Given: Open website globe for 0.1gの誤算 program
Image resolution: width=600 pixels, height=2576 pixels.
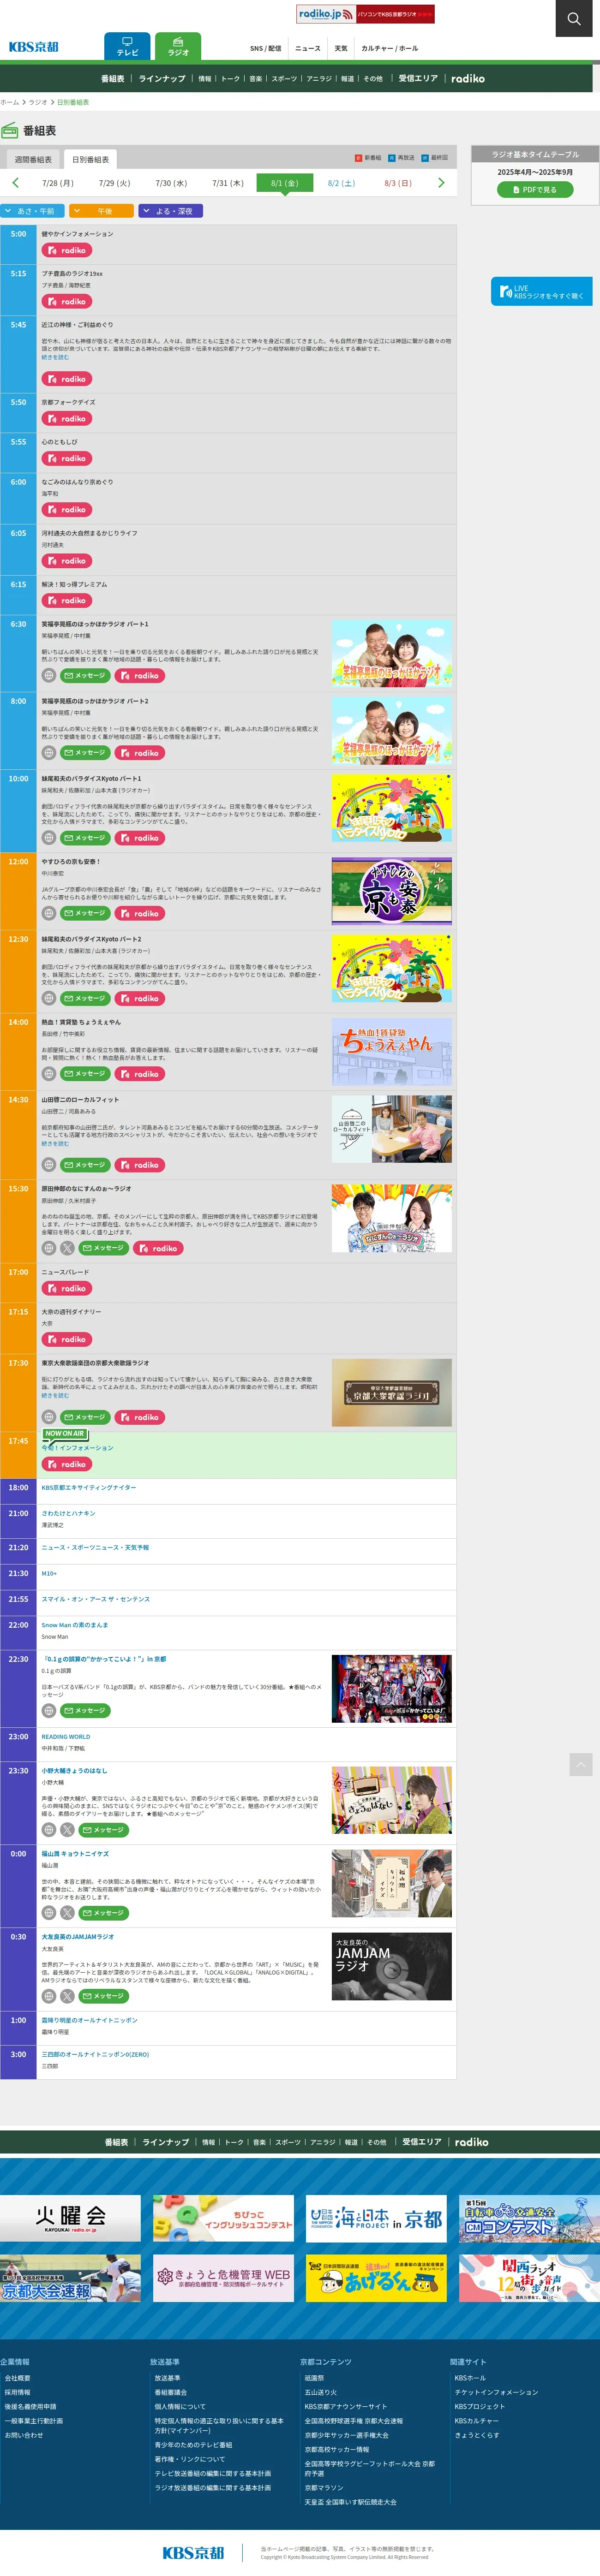Looking at the screenshot, I should pos(48,1711).
